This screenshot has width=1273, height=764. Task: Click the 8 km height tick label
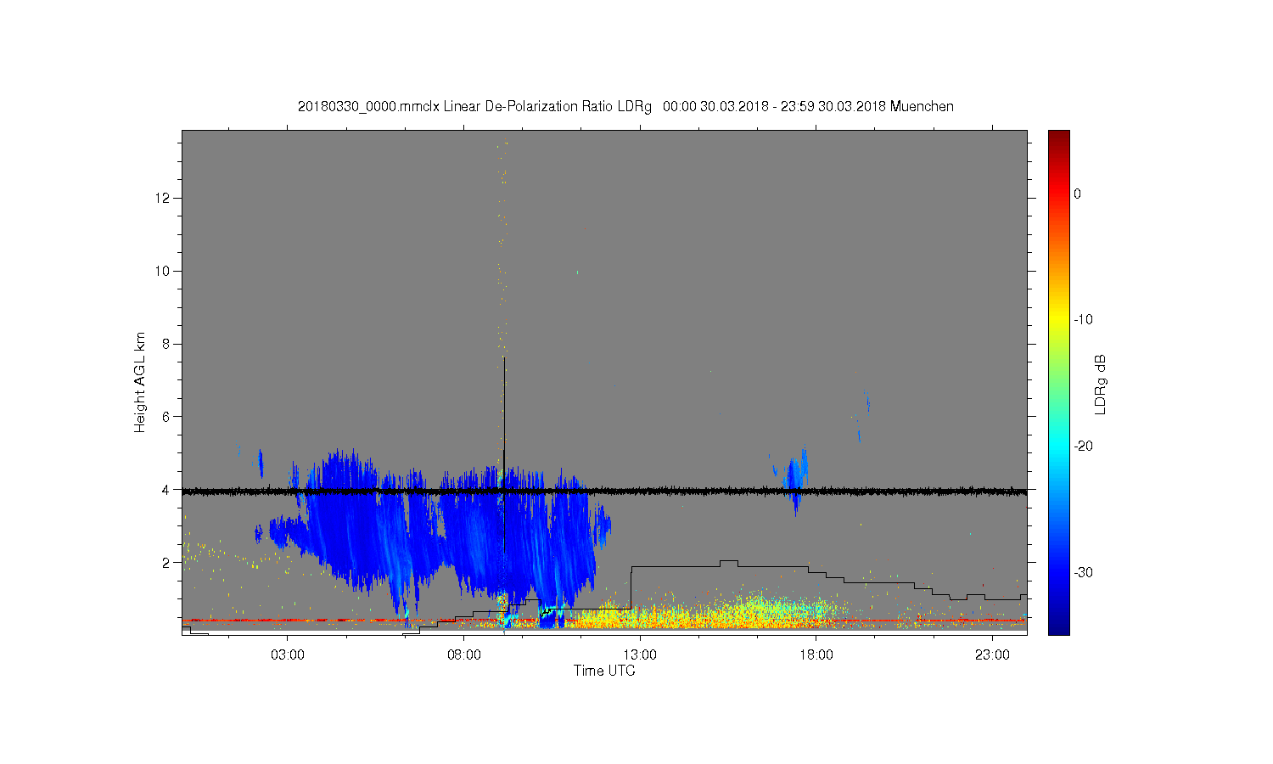(167, 344)
